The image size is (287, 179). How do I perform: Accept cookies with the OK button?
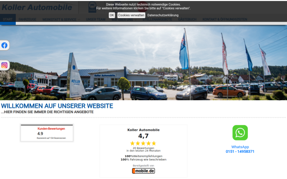point(111,15)
